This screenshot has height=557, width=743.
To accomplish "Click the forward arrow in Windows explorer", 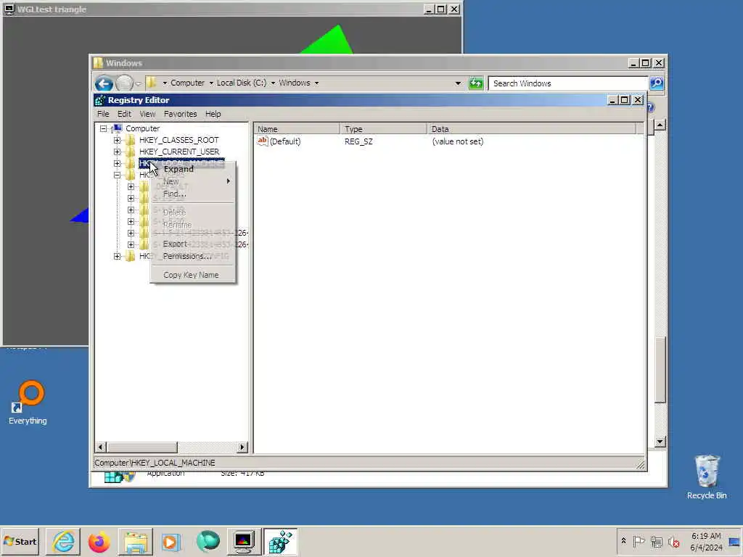I will click(x=124, y=83).
